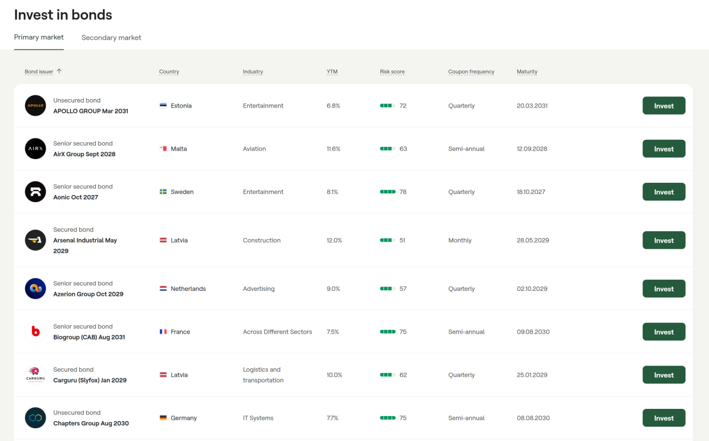The height and width of the screenshot is (441, 709).
Task: Open the Biogroup (CAB) Aug 2031 bond name
Action: (89, 337)
